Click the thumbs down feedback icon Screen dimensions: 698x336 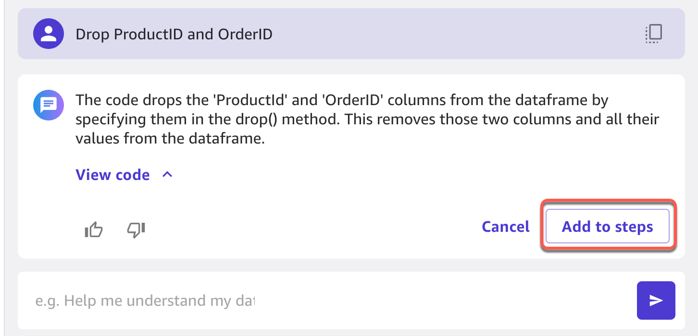point(136,230)
